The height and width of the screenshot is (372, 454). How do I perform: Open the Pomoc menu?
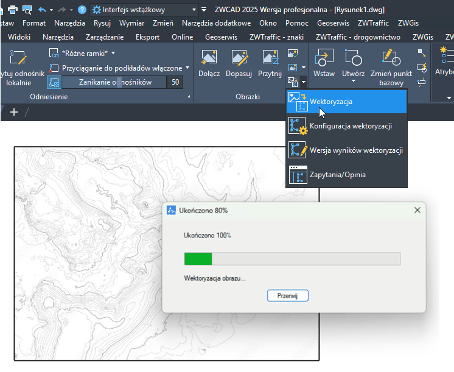[x=297, y=23]
